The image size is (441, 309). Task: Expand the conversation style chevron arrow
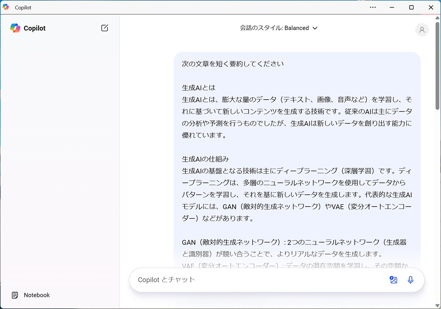click(x=315, y=28)
